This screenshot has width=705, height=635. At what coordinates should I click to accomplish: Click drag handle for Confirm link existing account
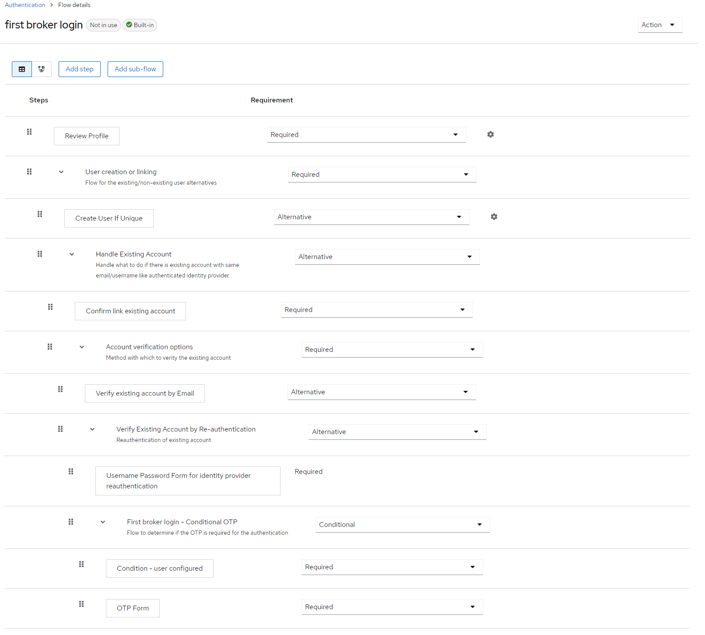click(50, 307)
